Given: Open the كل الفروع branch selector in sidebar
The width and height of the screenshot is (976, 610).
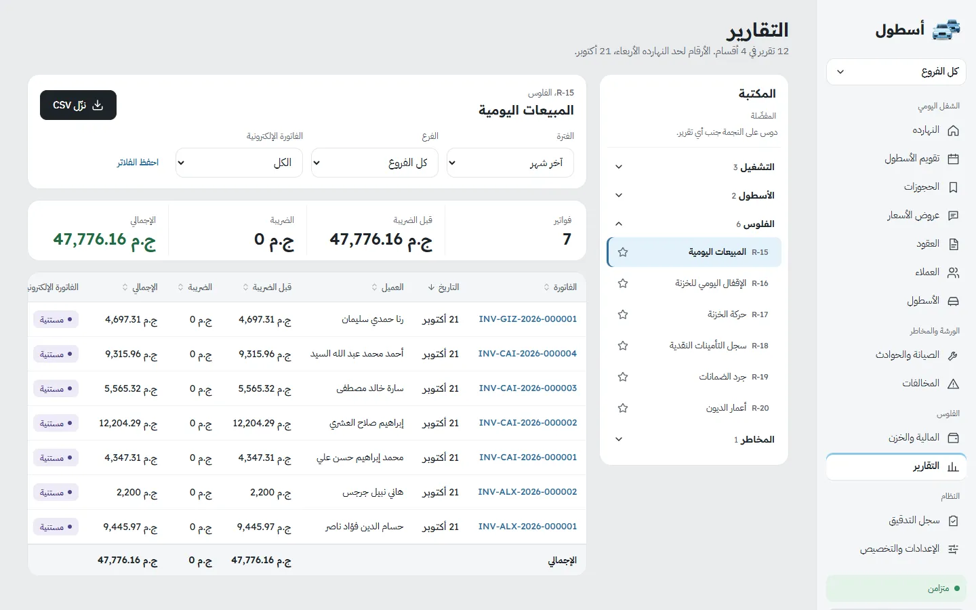Looking at the screenshot, I should point(896,72).
